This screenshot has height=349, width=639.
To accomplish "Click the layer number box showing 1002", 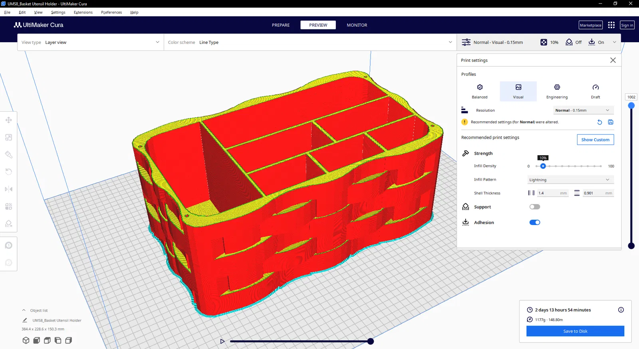I will (631, 97).
